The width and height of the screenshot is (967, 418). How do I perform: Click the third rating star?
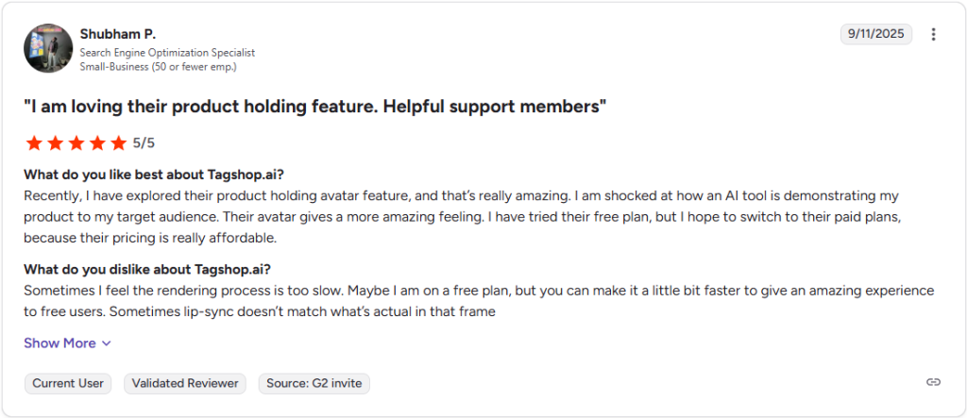point(76,143)
